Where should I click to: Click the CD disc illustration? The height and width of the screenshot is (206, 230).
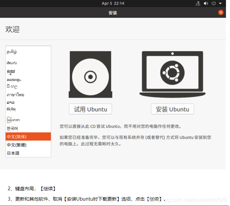91,74
